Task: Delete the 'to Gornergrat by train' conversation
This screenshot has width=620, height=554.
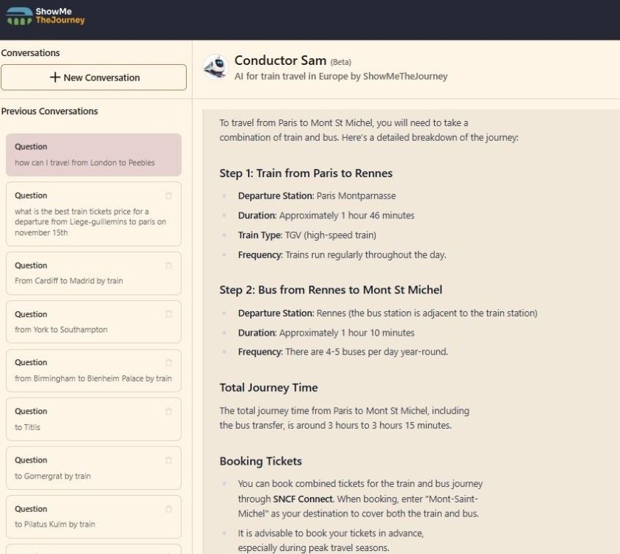Action: pos(168,460)
